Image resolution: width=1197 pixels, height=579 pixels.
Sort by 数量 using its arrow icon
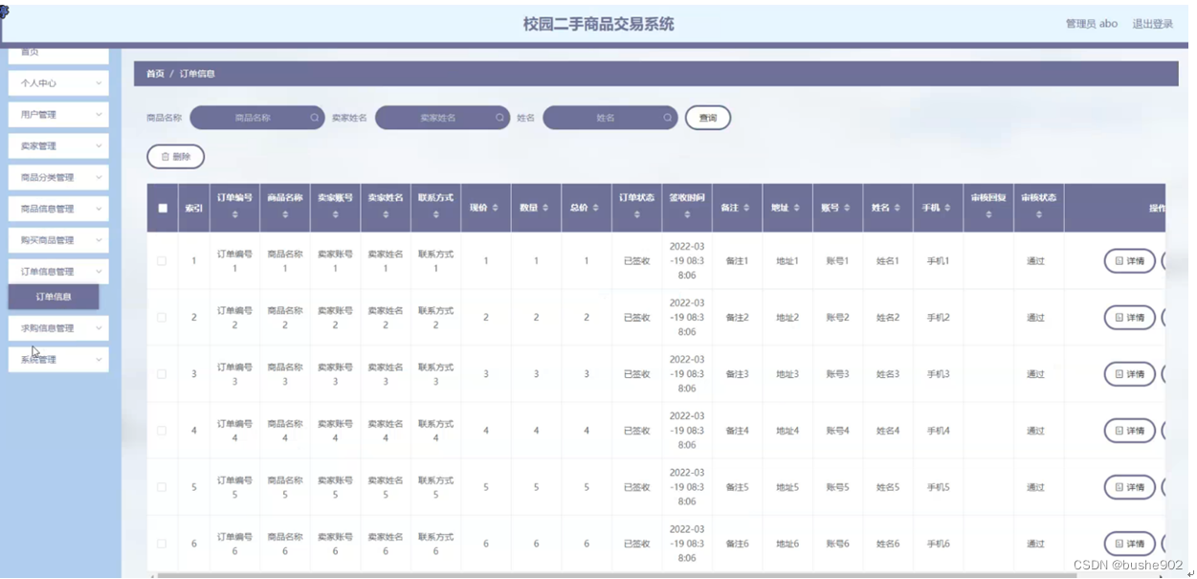tap(545, 208)
